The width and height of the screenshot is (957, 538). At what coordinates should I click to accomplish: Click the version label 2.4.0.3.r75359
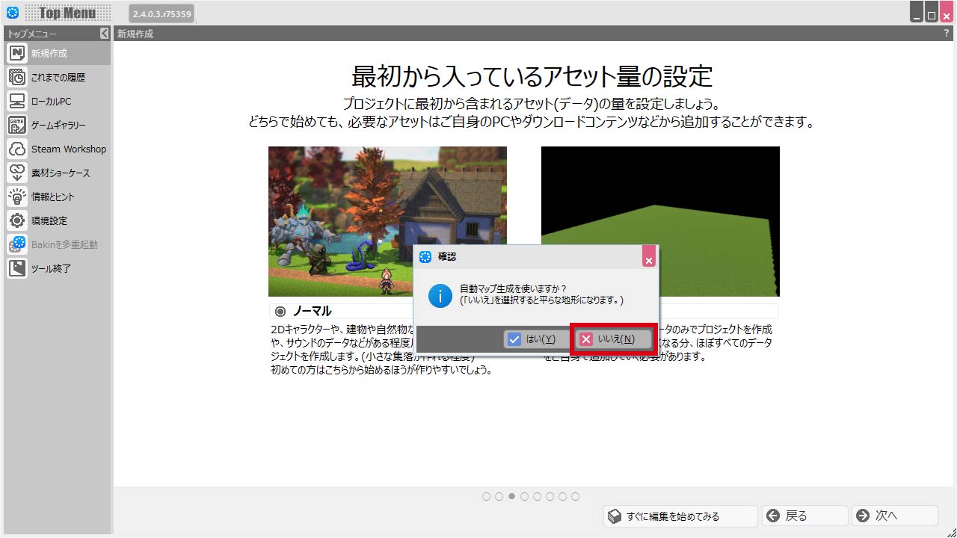click(x=161, y=13)
